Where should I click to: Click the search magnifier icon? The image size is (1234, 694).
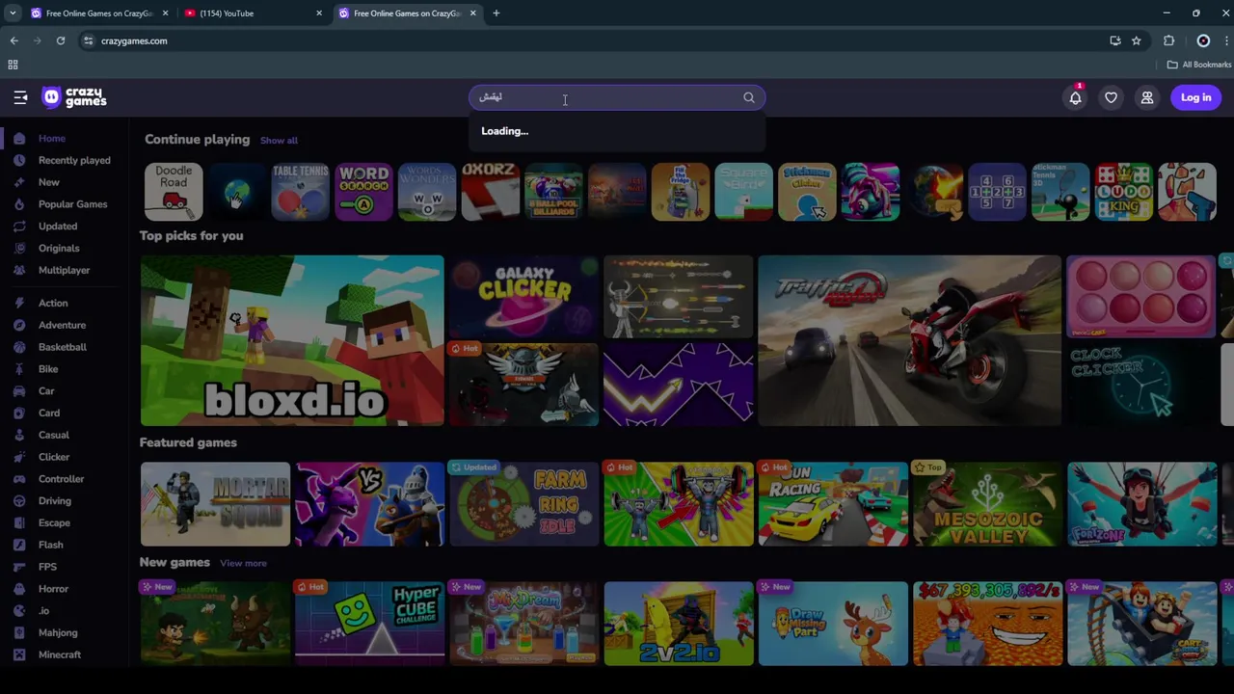749,97
